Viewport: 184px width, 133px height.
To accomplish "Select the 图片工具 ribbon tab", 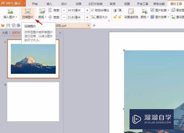I will point(176,4).
